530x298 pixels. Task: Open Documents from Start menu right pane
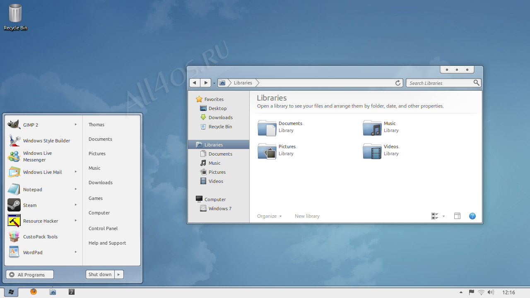(100, 139)
